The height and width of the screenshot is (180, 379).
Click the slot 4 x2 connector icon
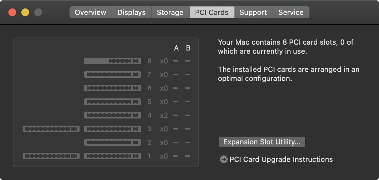point(113,115)
